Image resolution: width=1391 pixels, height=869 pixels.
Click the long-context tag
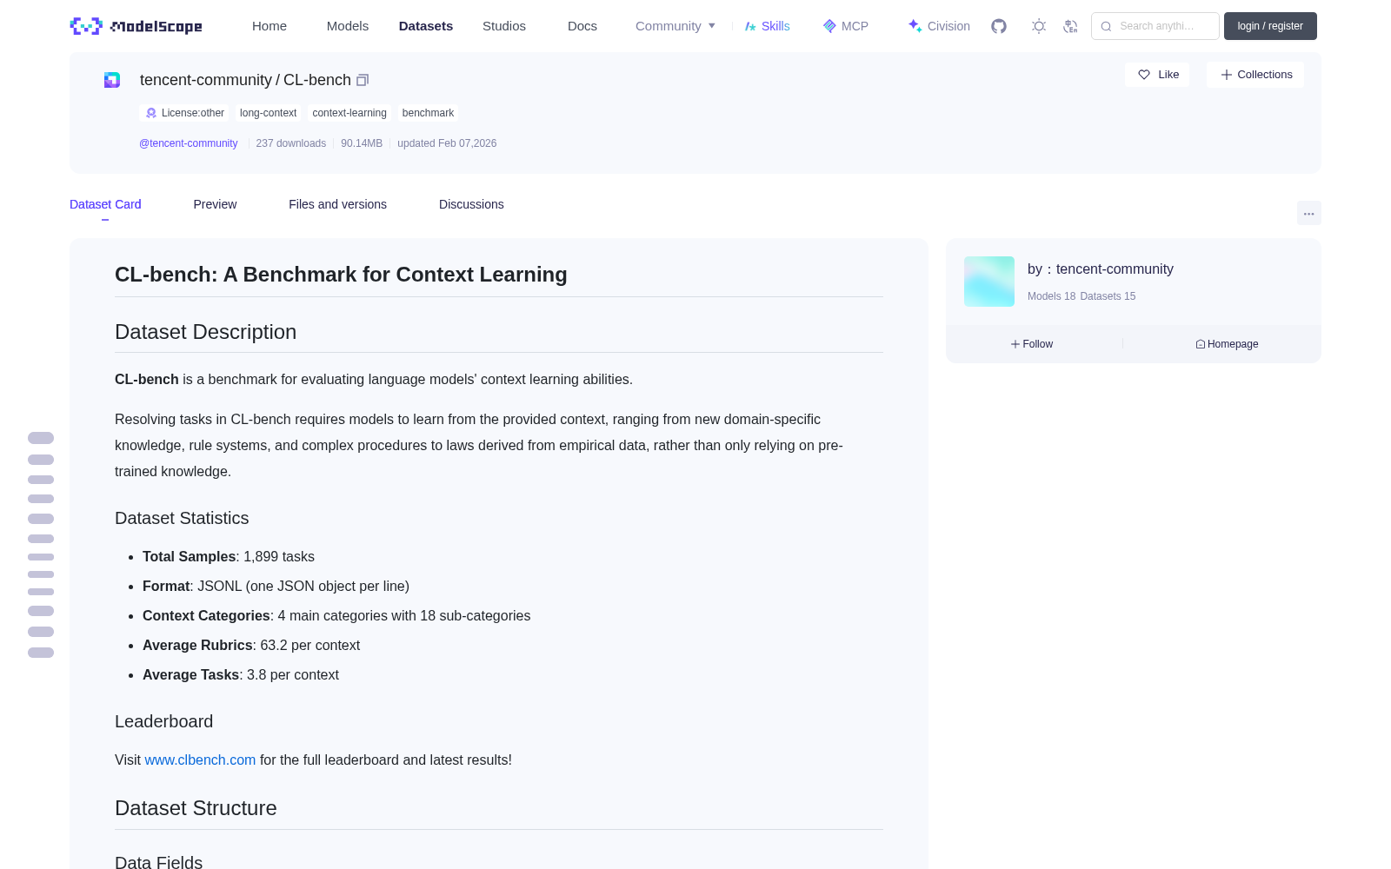click(x=268, y=113)
